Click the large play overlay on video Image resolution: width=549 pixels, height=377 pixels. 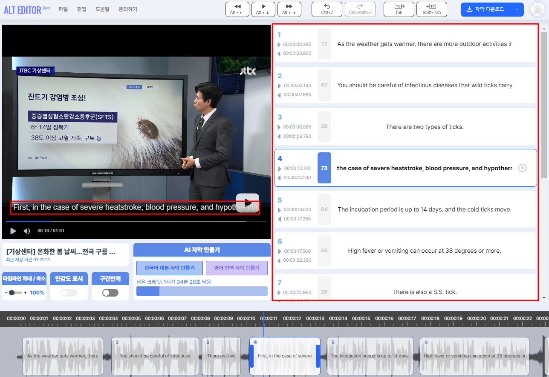coord(248,203)
